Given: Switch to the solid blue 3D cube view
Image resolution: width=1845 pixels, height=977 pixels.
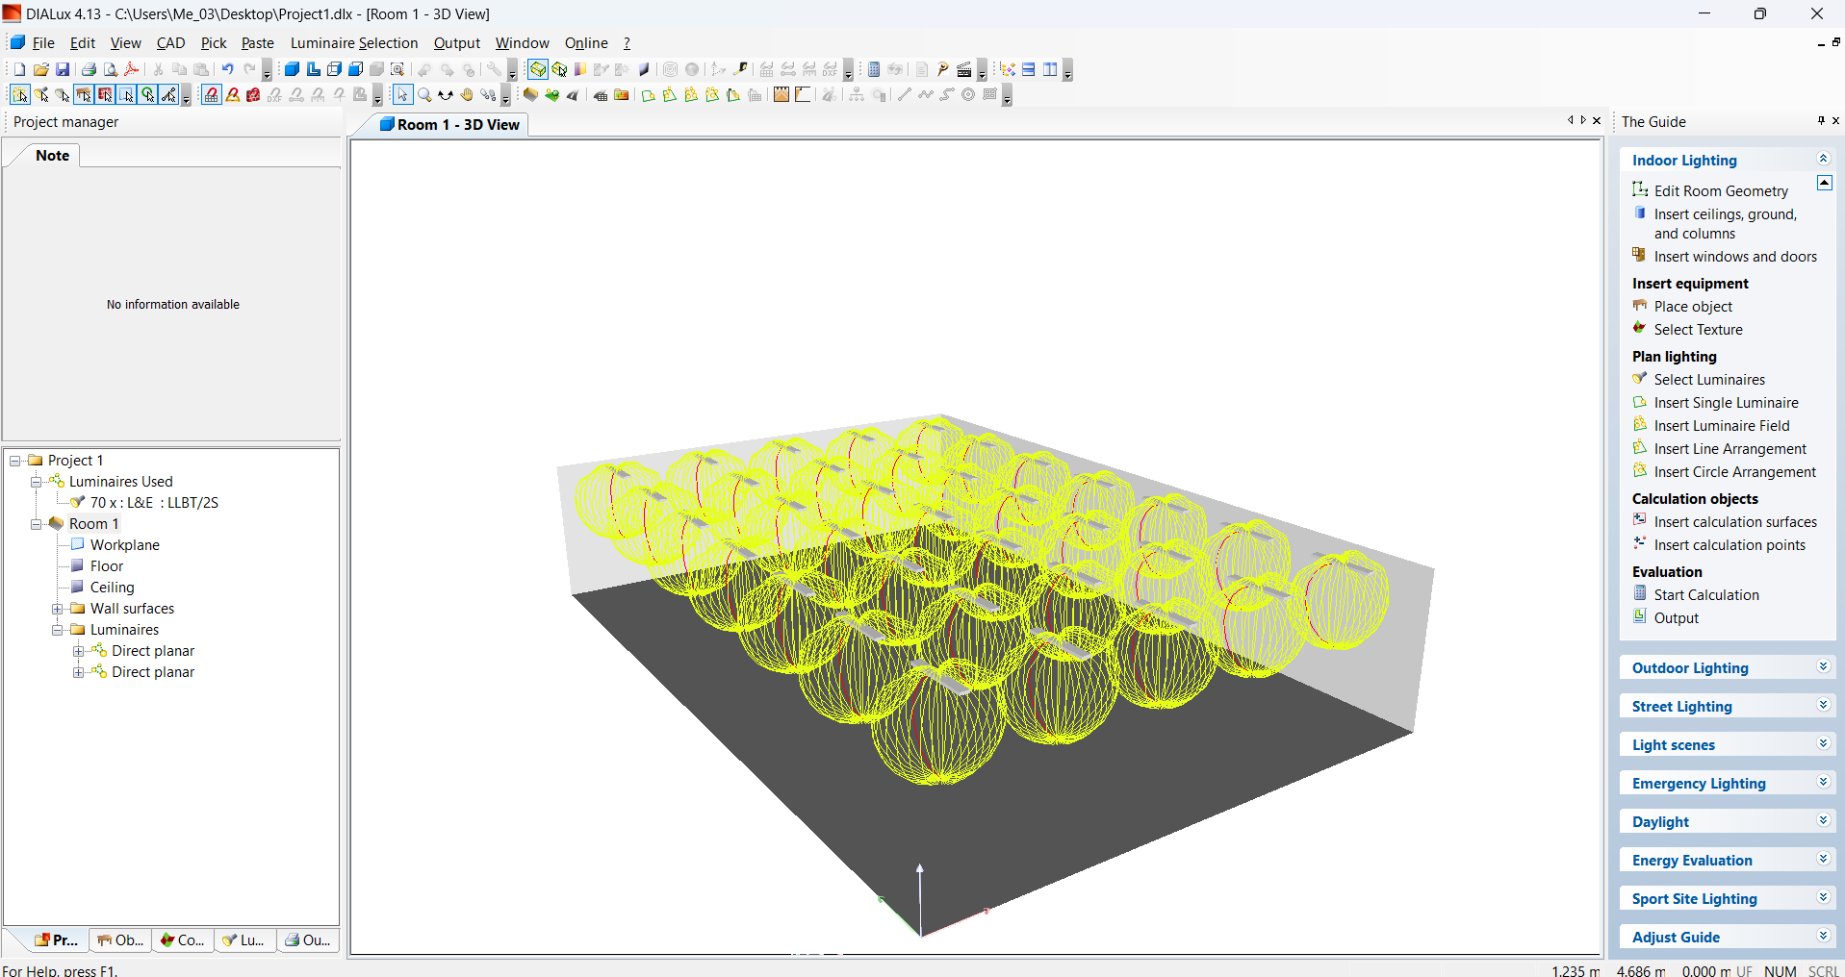Looking at the screenshot, I should [292, 69].
